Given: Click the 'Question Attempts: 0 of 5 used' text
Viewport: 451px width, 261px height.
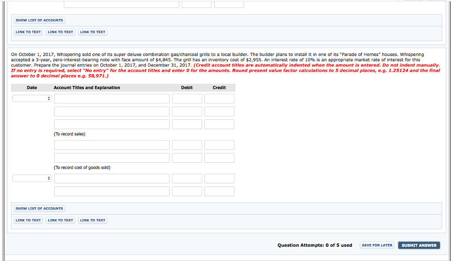Looking at the screenshot, I should 314,245.
